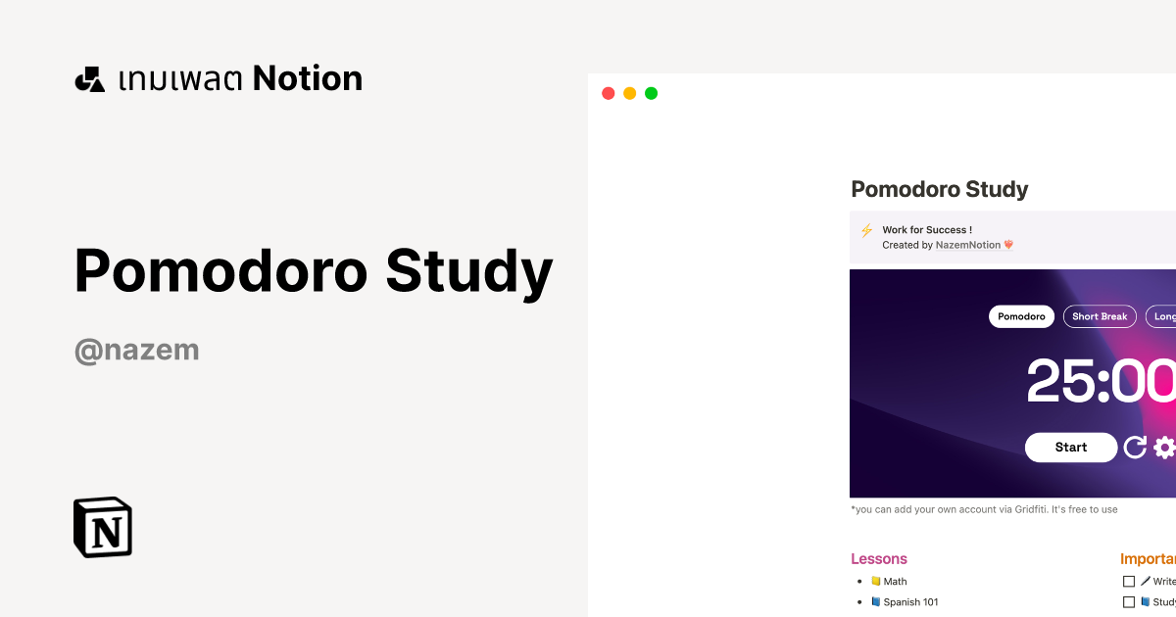Image resolution: width=1176 pixels, height=617 pixels.
Task: Click the Pomodoro Study page title
Action: pyautogui.click(x=939, y=189)
